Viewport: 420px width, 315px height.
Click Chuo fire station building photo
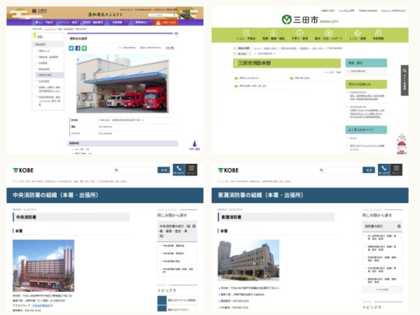pyautogui.click(x=43, y=266)
